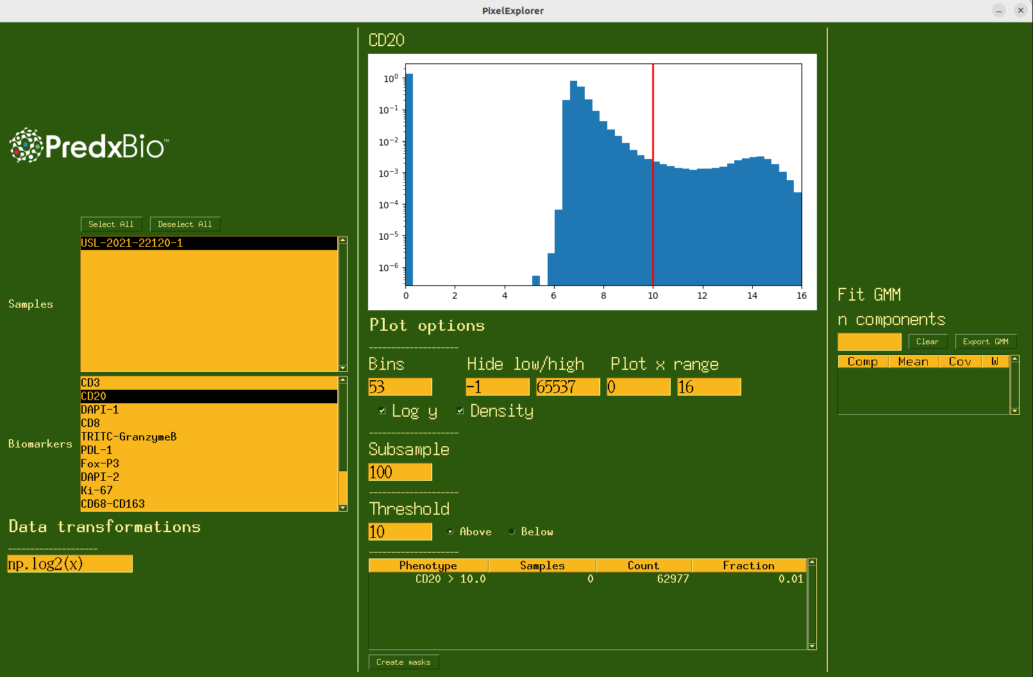Toggle the Density checkbox

[x=460, y=411]
